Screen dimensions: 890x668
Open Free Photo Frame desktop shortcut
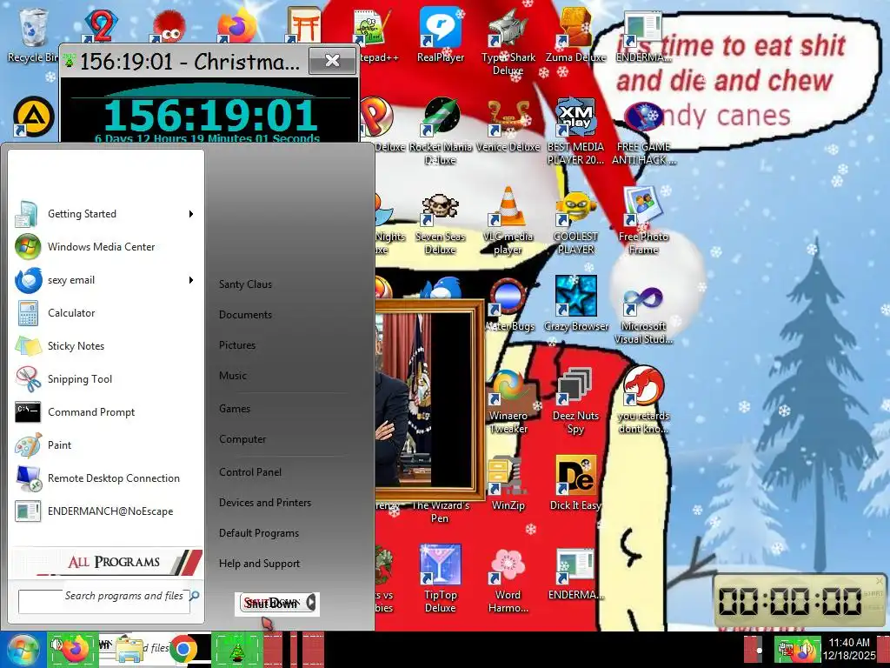tap(643, 222)
